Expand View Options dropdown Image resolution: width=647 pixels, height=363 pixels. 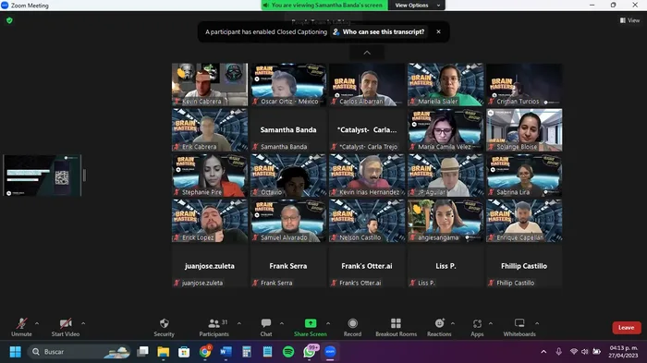(417, 6)
